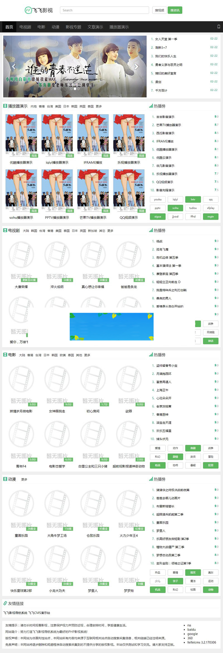Show 更多 next to 动漫 heading
This screenshot has width=223, height=653.
tap(24, 479)
